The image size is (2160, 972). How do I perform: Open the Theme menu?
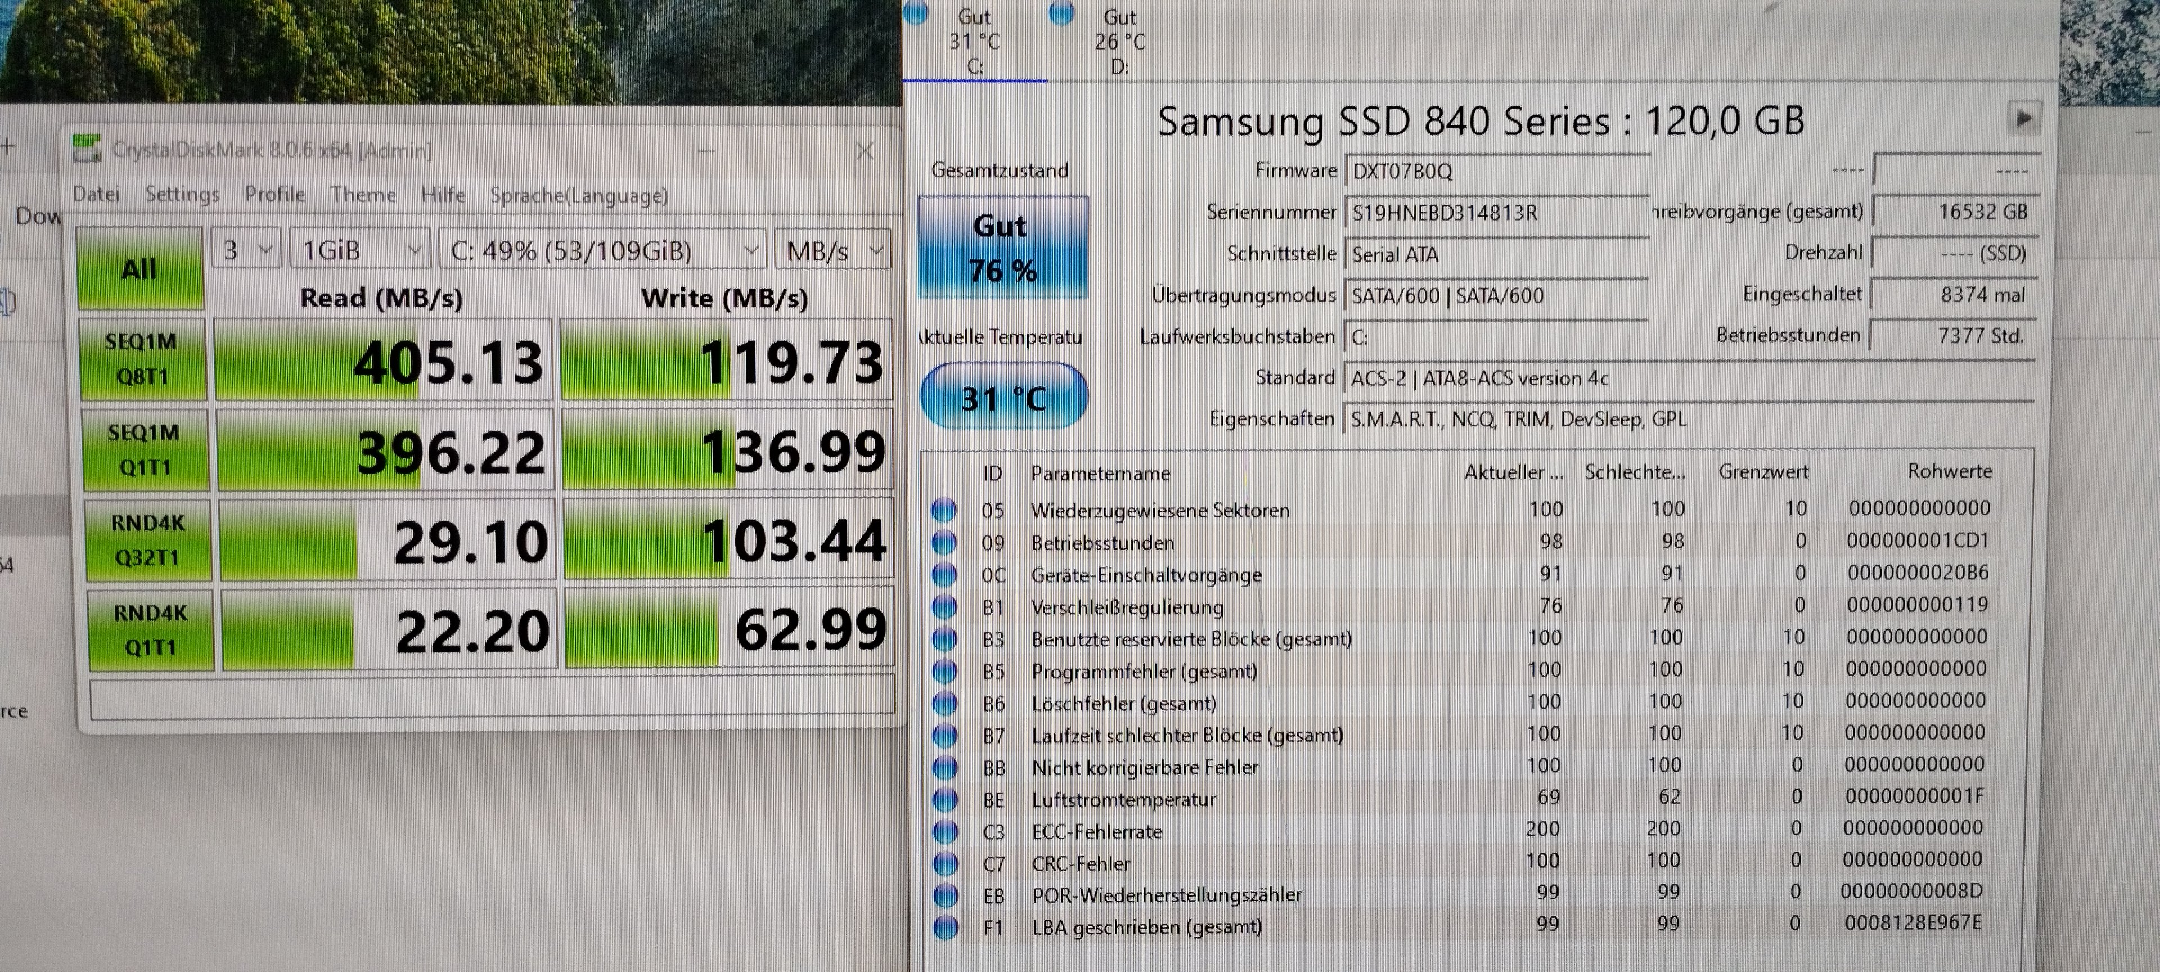(363, 195)
